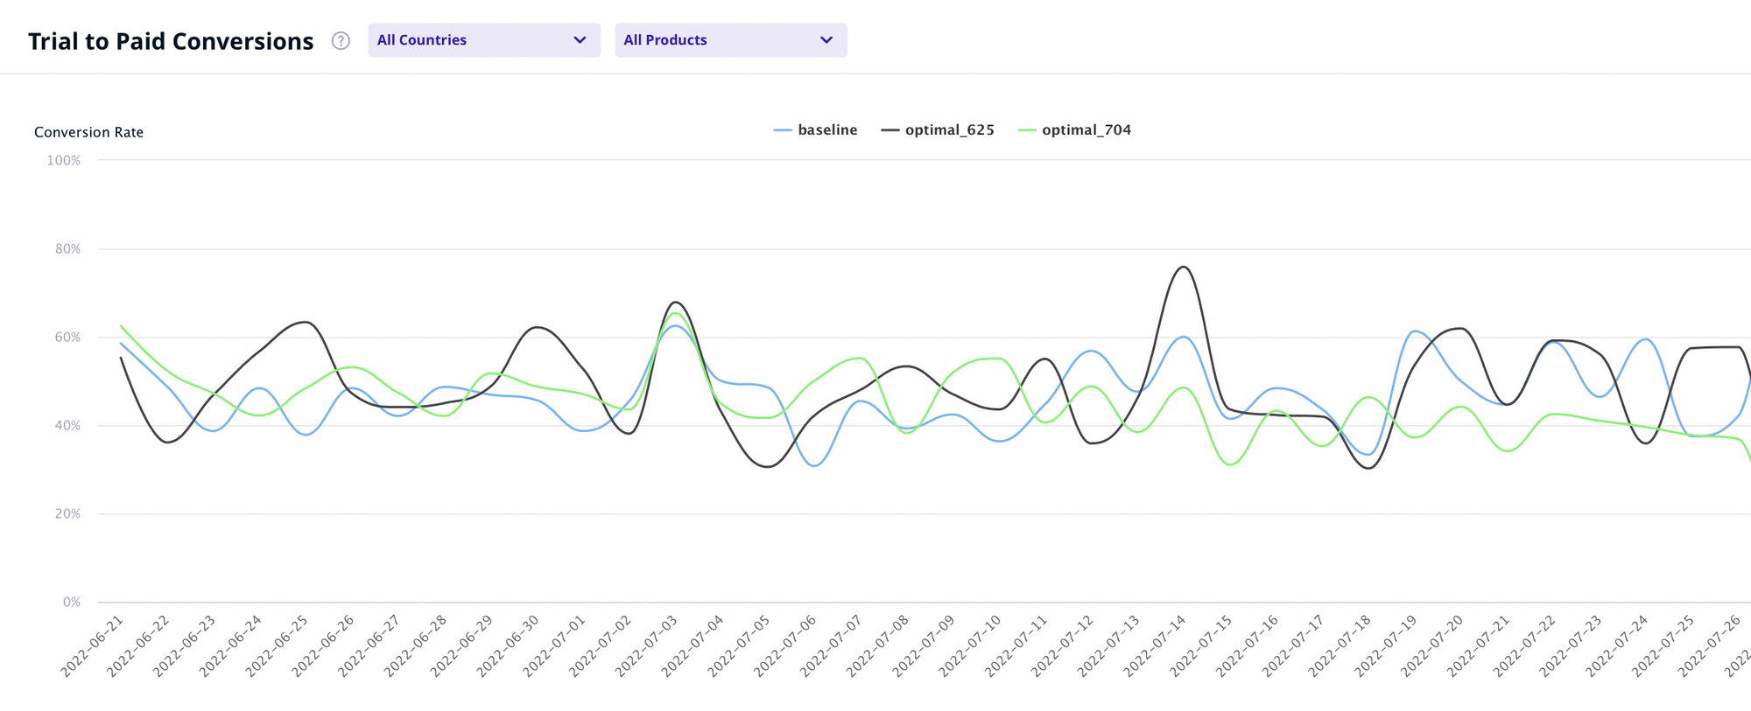Click the 2022-07-08 date label
This screenshot has width=1751, height=711.
pos(877,645)
